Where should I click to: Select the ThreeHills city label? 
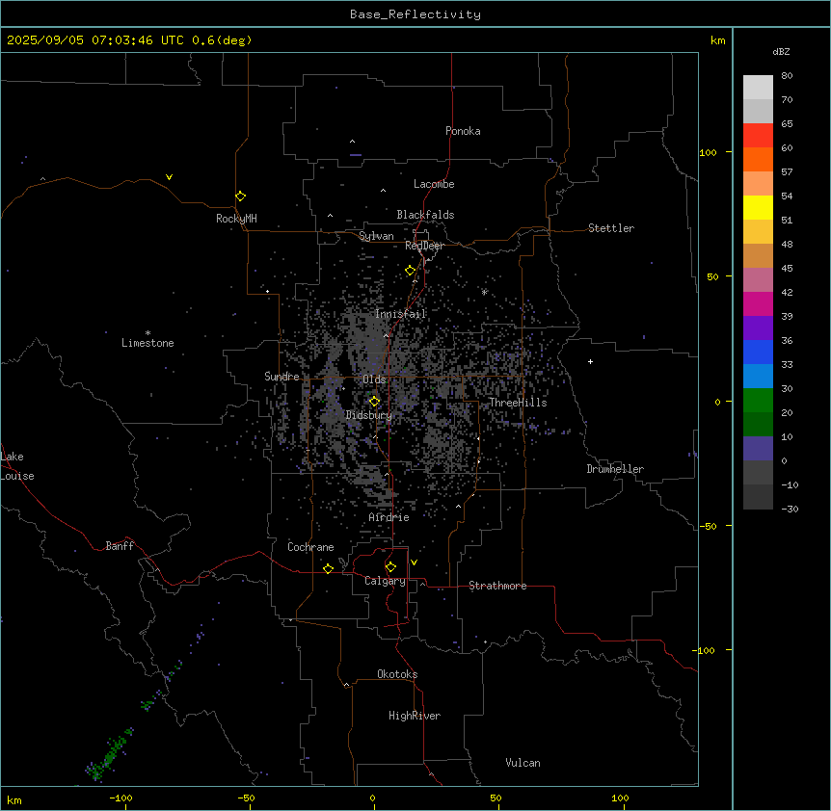click(518, 403)
